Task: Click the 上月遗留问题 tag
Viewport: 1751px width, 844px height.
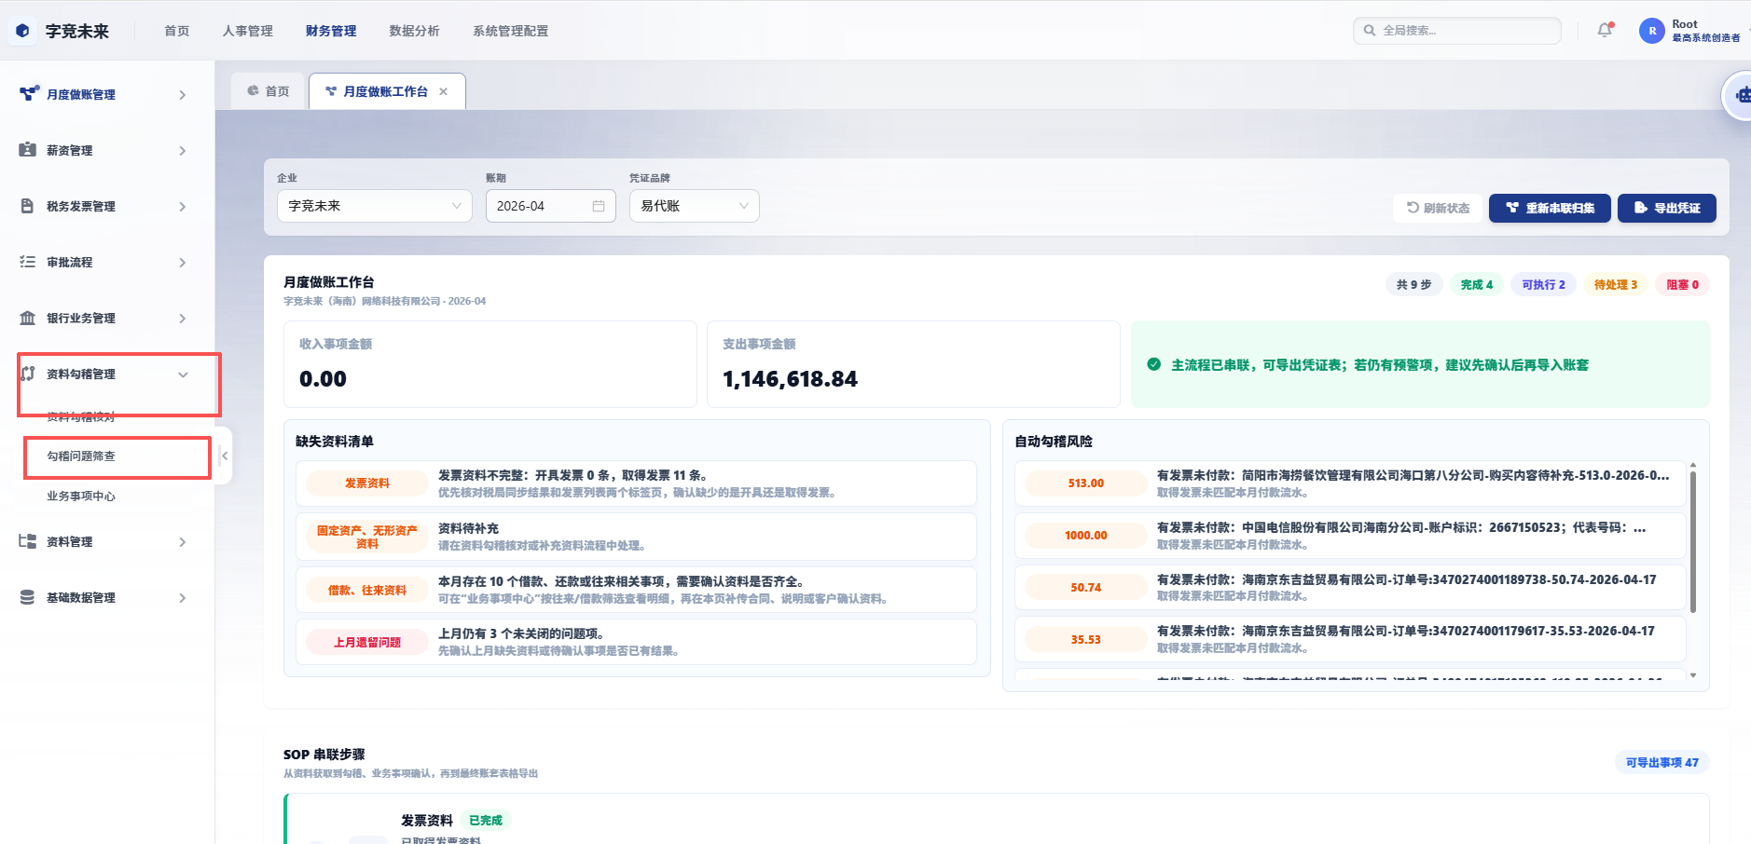Action: click(367, 643)
